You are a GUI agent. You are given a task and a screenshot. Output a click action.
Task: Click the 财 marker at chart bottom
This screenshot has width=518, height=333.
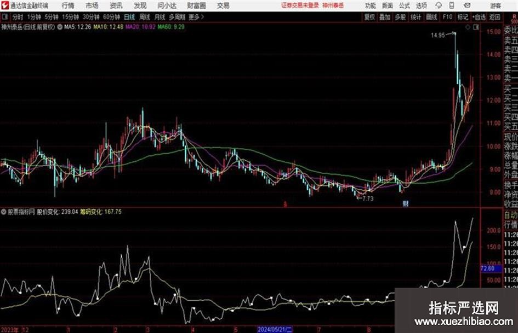[x=405, y=203]
